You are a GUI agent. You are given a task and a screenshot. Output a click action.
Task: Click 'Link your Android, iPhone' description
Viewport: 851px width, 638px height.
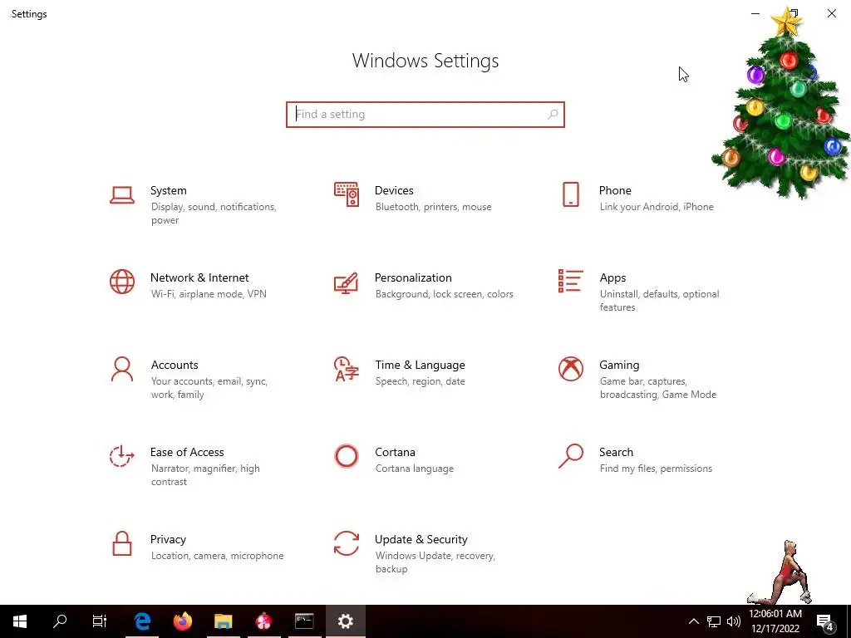point(657,207)
